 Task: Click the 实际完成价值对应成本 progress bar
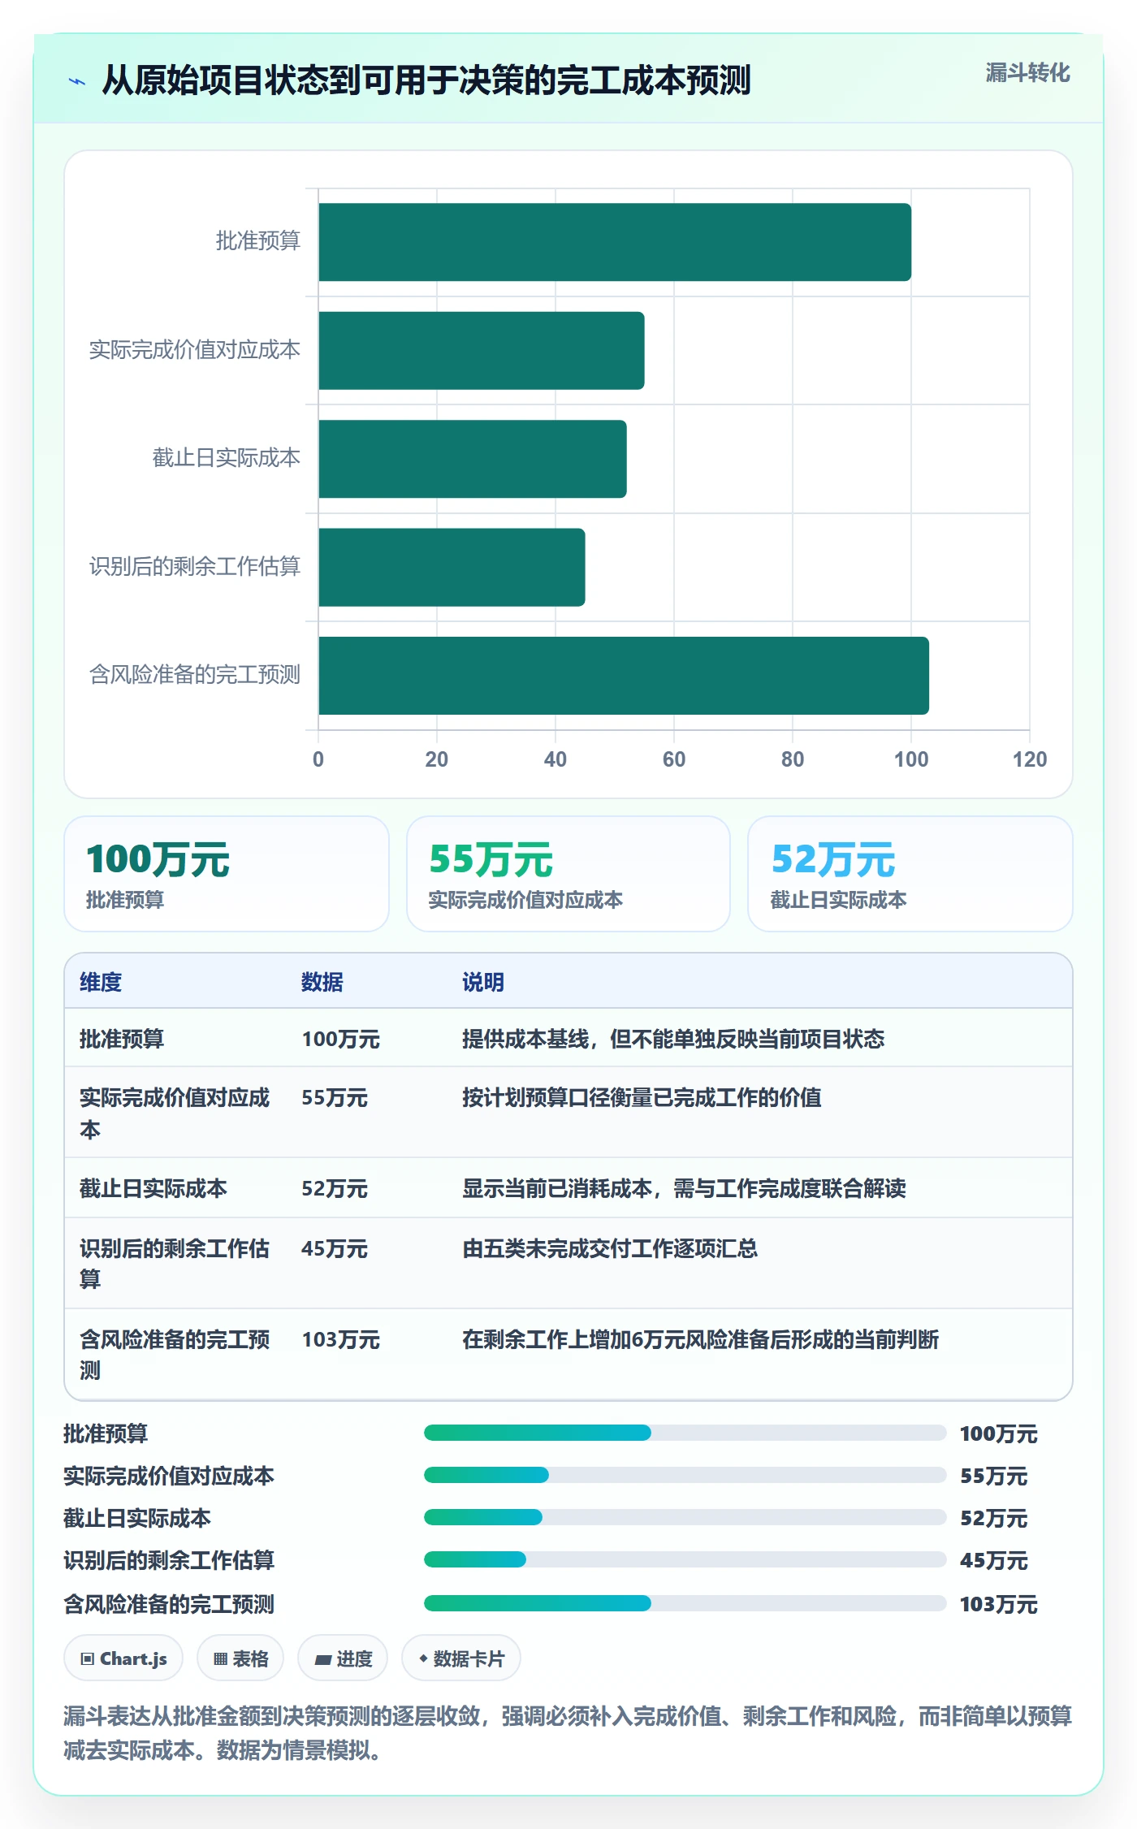[685, 1475]
